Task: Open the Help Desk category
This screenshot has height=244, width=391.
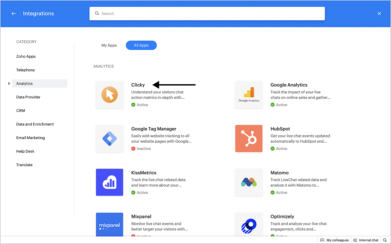Action: coord(25,151)
